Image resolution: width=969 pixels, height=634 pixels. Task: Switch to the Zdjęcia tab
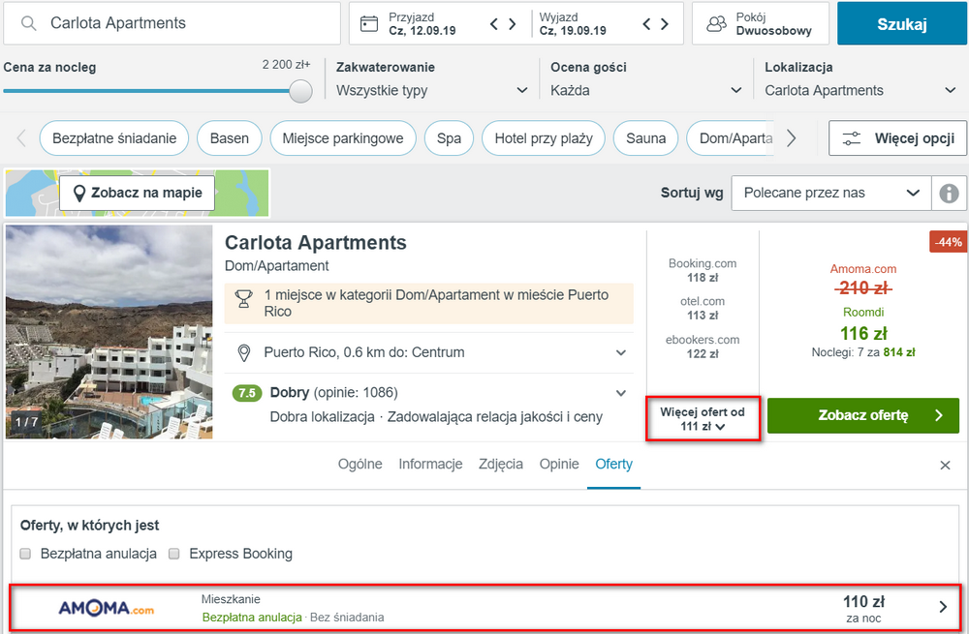[x=501, y=465]
